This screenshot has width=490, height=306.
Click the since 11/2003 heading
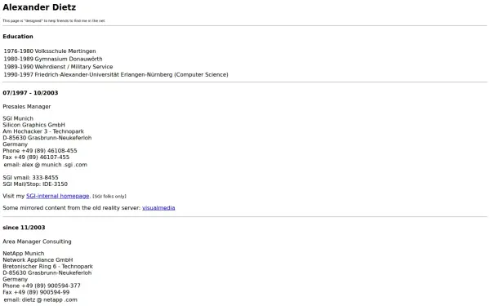[24, 228]
